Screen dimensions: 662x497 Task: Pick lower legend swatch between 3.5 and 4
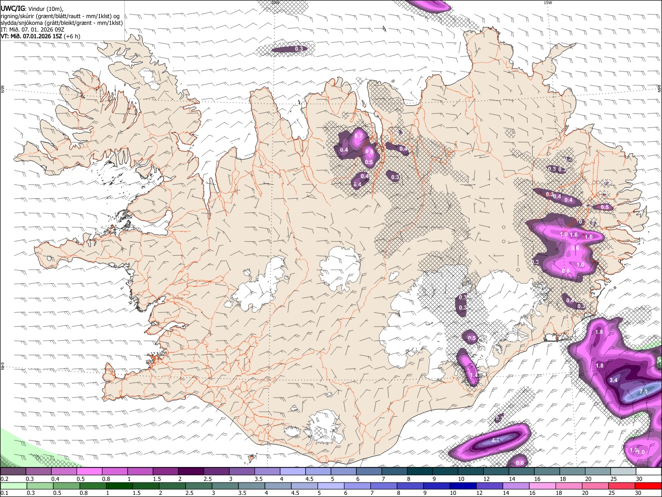[x=250, y=486]
